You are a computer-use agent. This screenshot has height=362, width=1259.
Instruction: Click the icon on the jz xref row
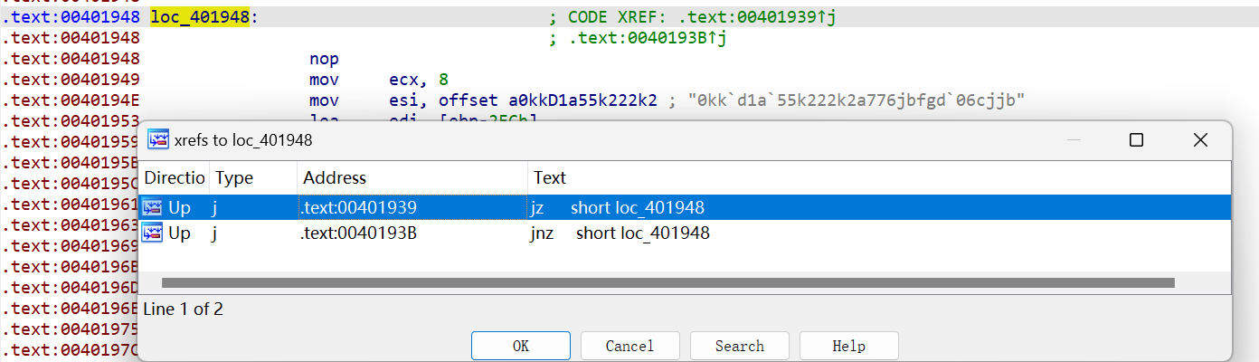point(152,208)
